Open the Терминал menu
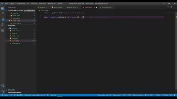This screenshot has height=99, width=177. pos(51,4)
